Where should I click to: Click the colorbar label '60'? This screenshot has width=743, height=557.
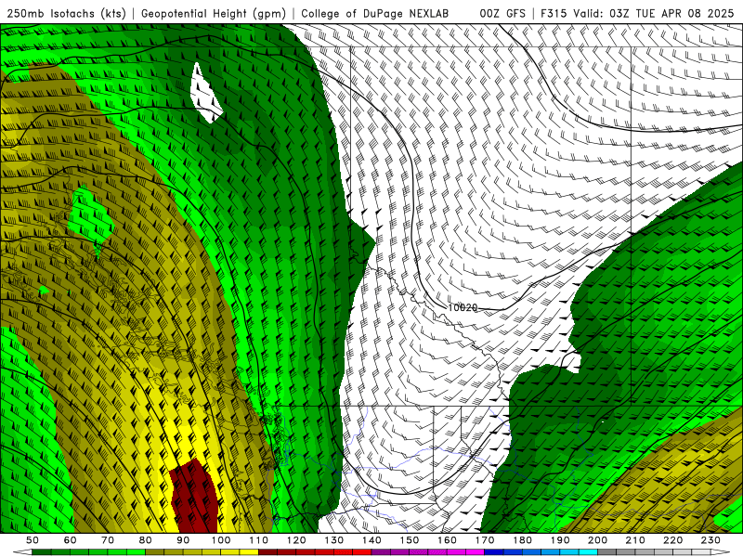(x=71, y=540)
